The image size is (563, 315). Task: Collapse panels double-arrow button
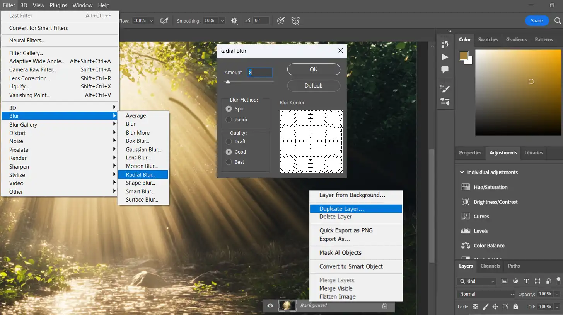coord(450,31)
